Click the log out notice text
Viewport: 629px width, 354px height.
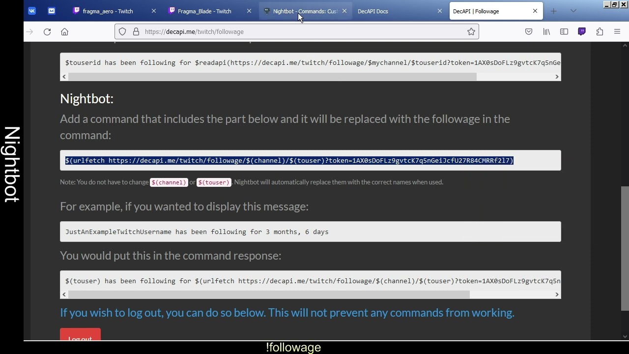tap(287, 313)
